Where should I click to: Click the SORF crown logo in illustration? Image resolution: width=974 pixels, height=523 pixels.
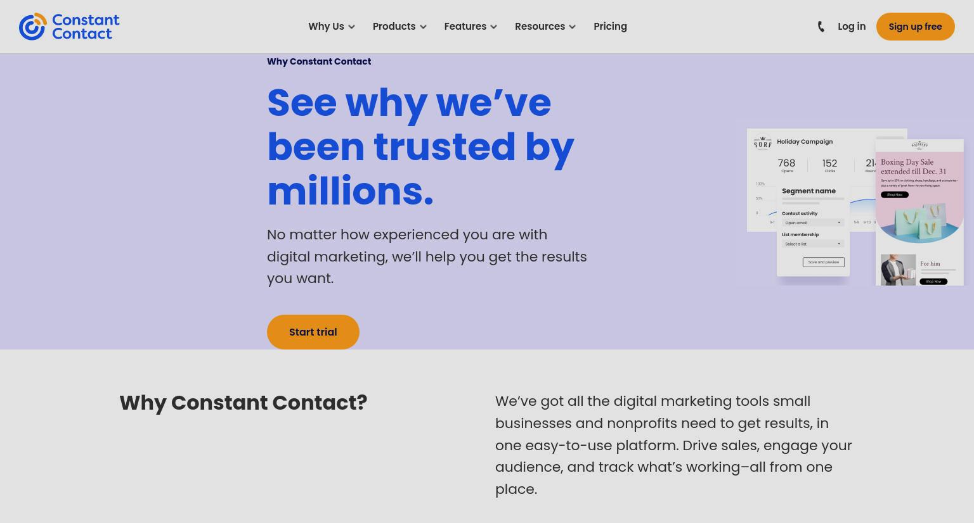tap(763, 143)
